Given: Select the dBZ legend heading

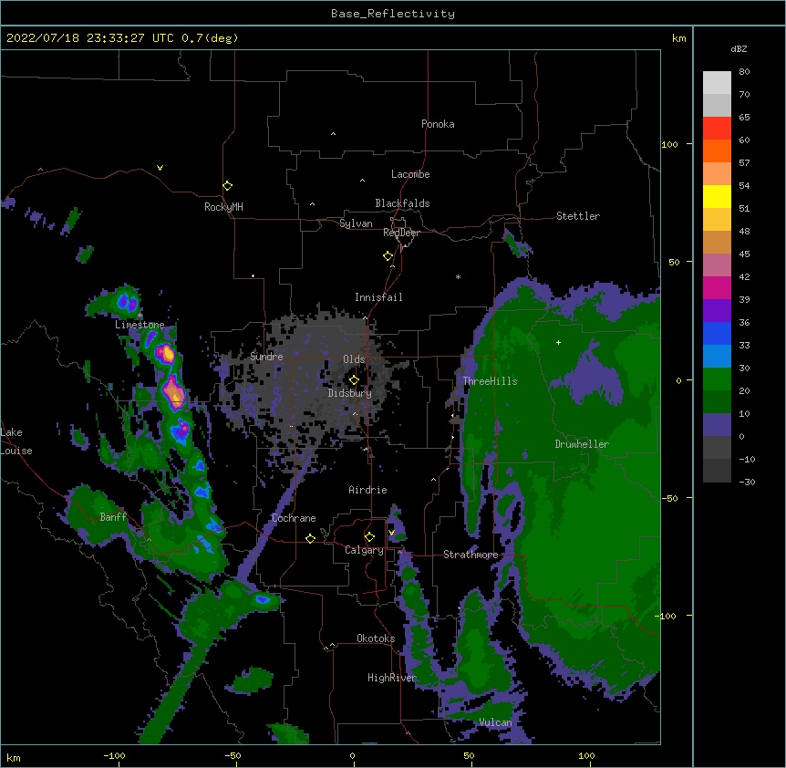Looking at the screenshot, I should (739, 48).
